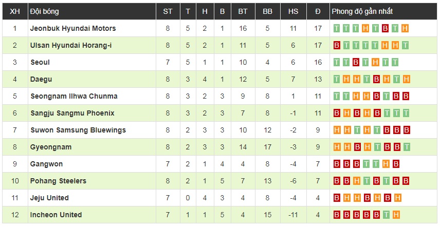440x227 pixels.
Task: Select the orange H badge in Pohang Steelers' form
Action: click(356, 181)
